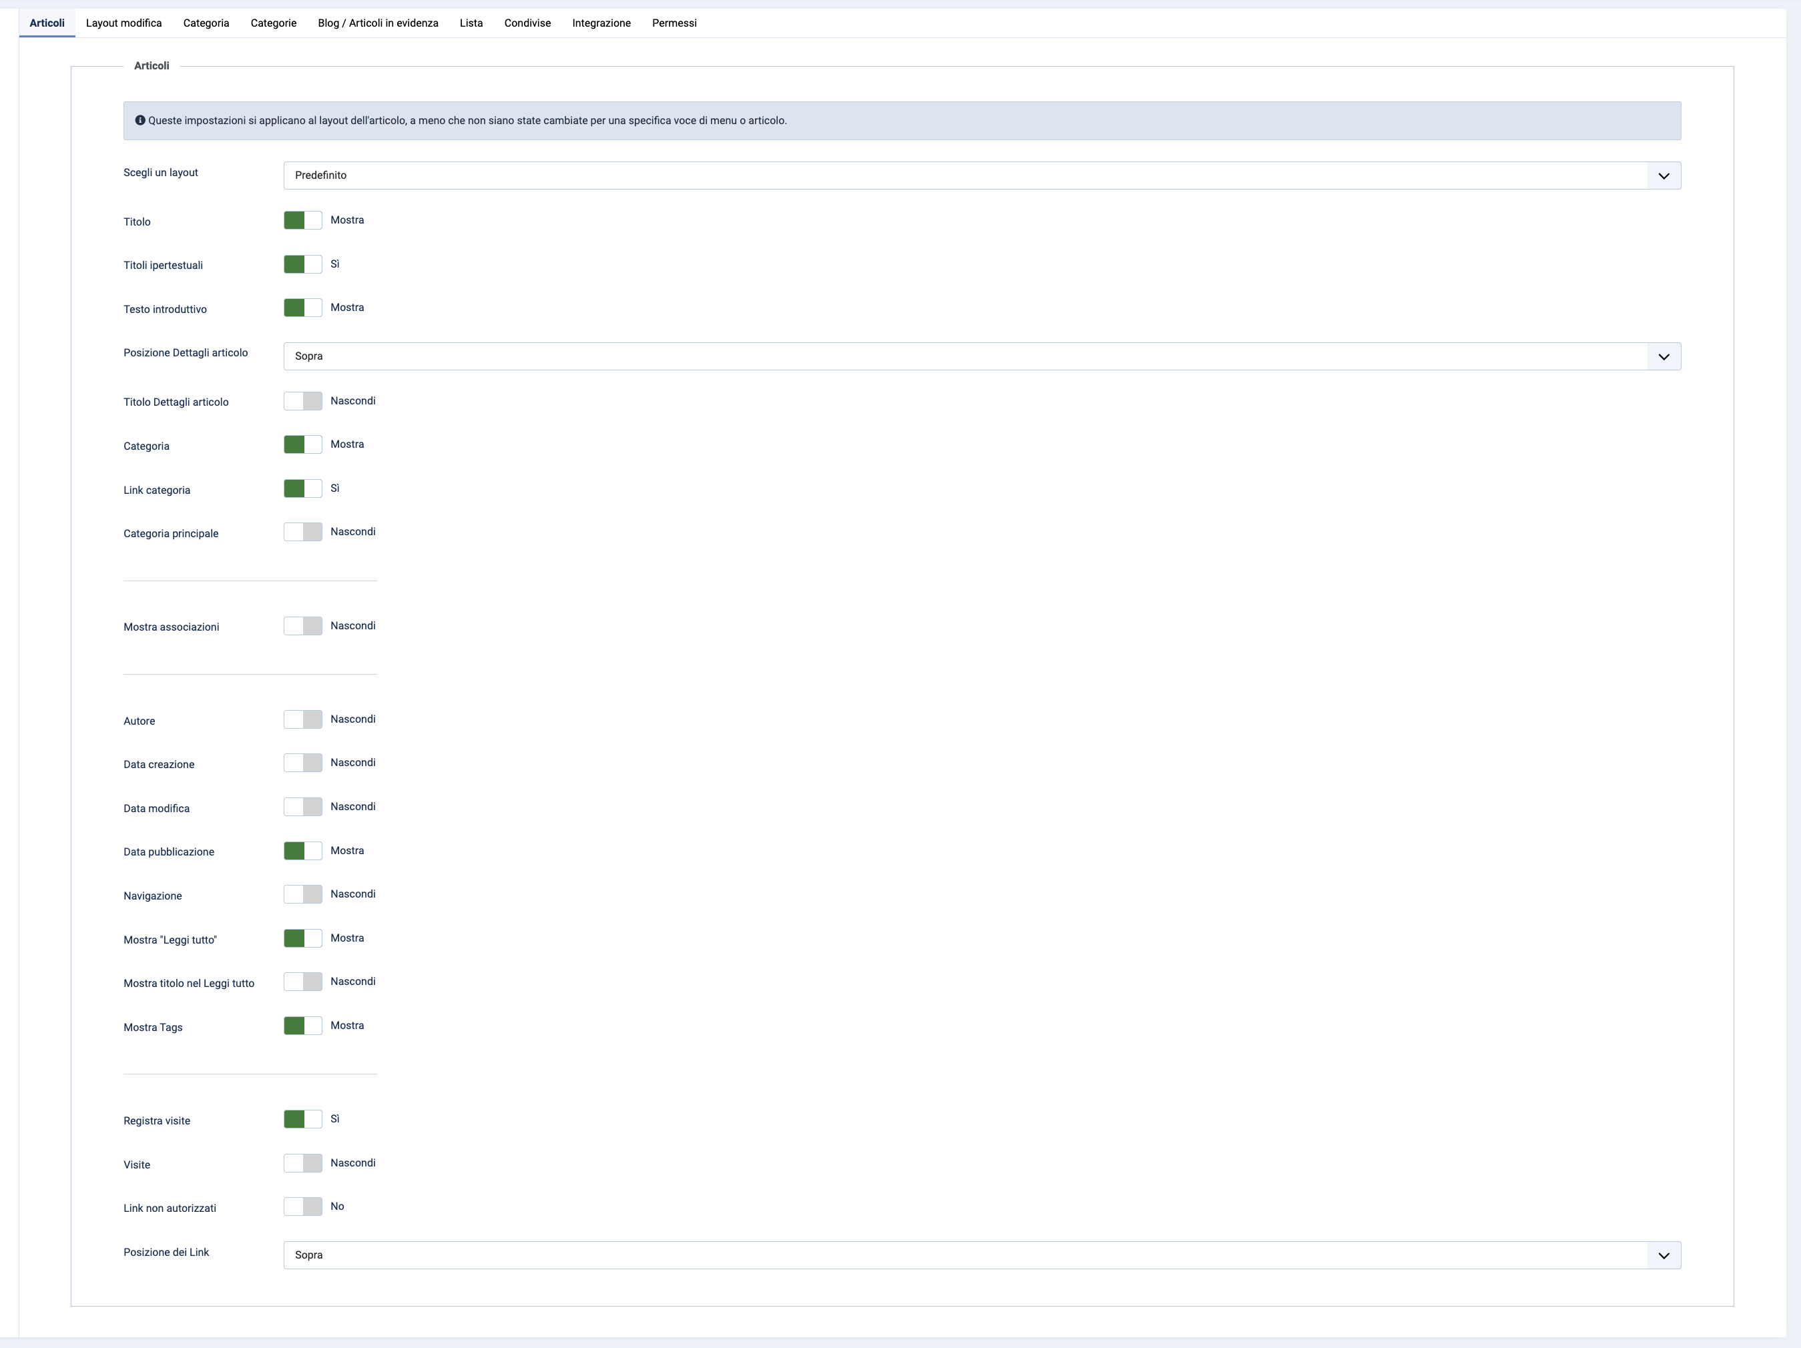Toggle the Registra visite switch
Image resolution: width=1801 pixels, height=1348 pixels.
pos(303,1119)
